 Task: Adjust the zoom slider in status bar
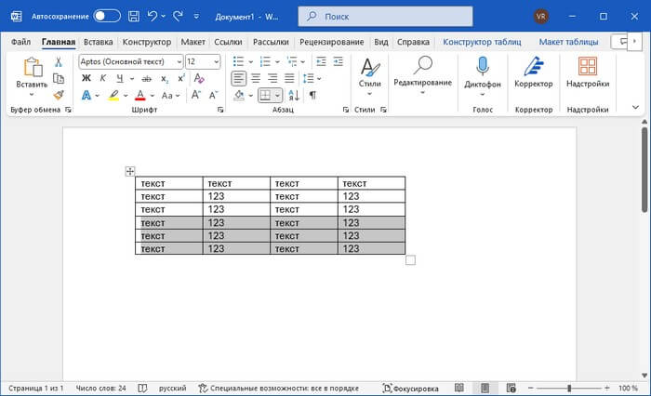pyautogui.click(x=567, y=388)
